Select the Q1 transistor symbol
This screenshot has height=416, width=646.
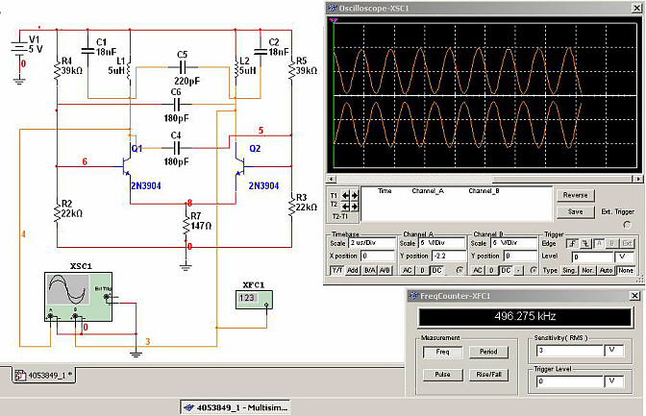click(132, 162)
